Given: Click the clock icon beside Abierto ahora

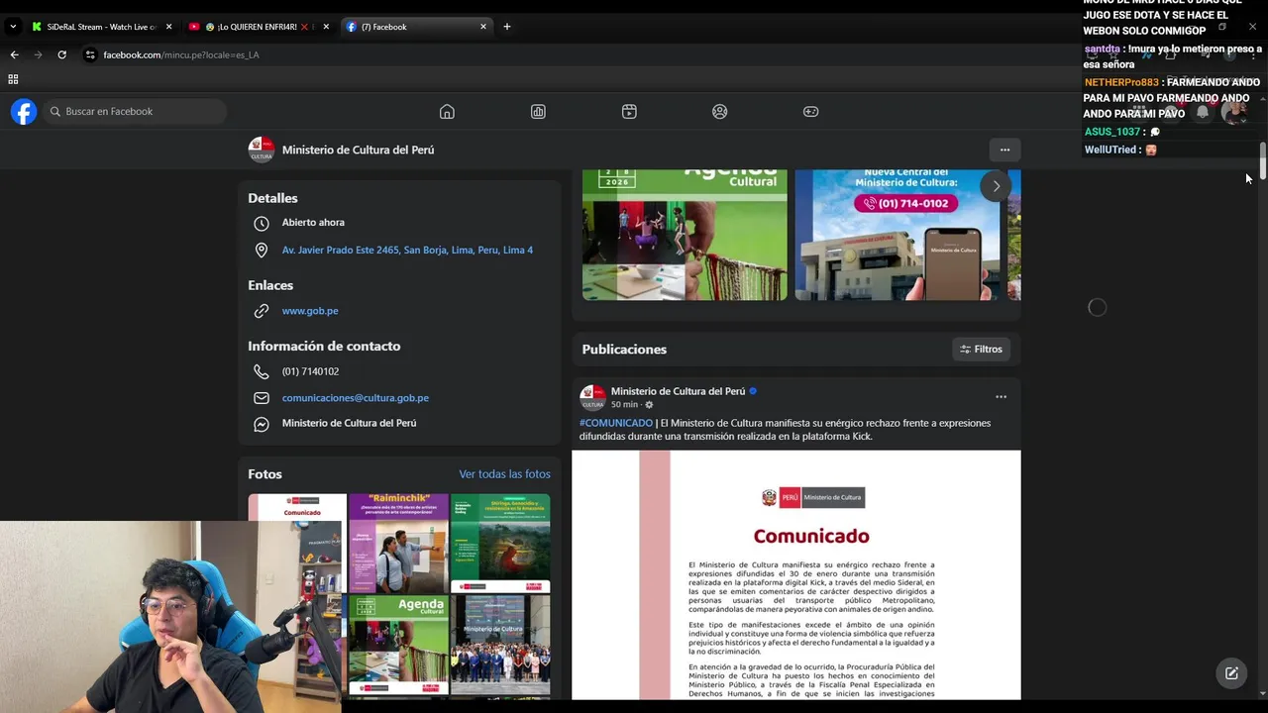Looking at the screenshot, I should (262, 224).
